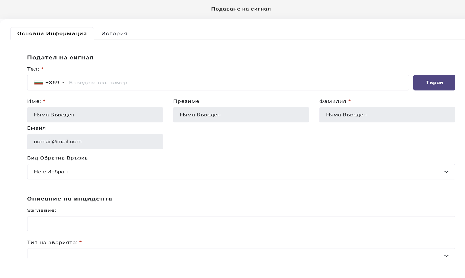Click chevron icon beside Не е Избран
Image resolution: width=465 pixels, height=278 pixels.
pos(446,172)
